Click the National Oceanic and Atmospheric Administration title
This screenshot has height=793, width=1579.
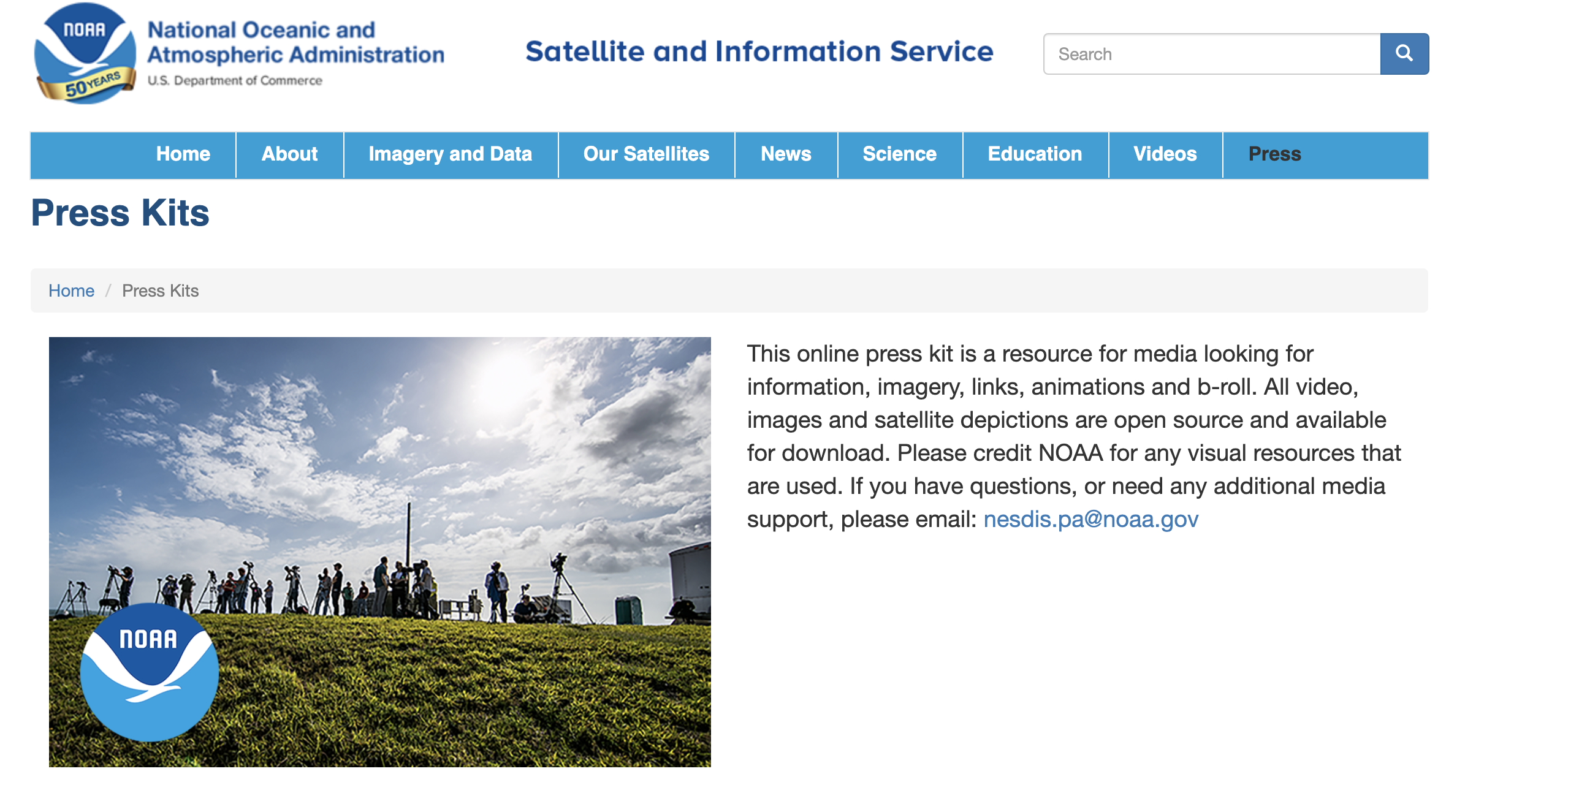click(x=295, y=42)
